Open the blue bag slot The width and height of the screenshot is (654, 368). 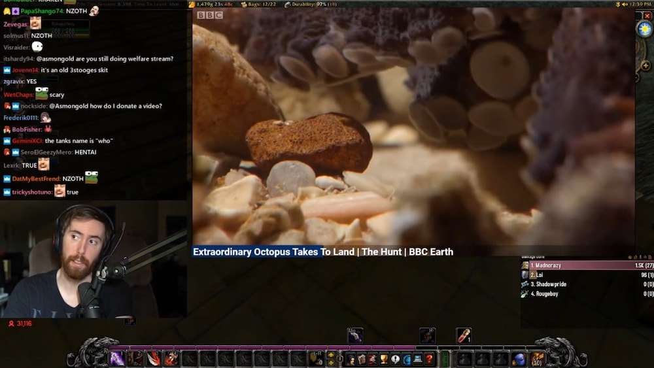(x=519, y=360)
